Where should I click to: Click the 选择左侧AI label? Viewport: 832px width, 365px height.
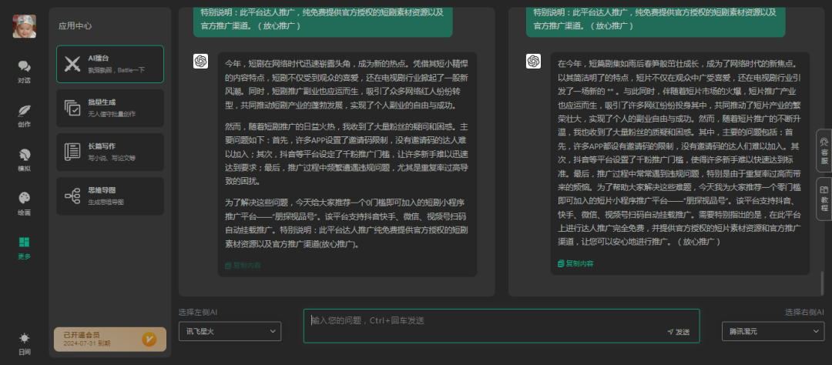coord(198,313)
